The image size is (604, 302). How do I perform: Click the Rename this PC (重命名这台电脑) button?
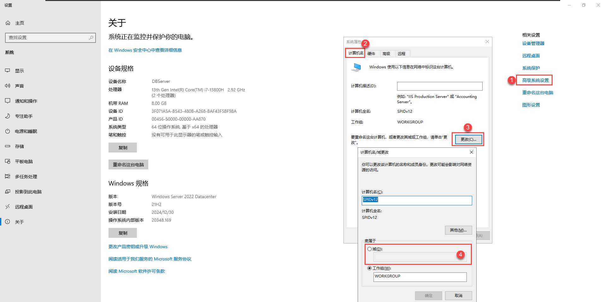tap(128, 165)
